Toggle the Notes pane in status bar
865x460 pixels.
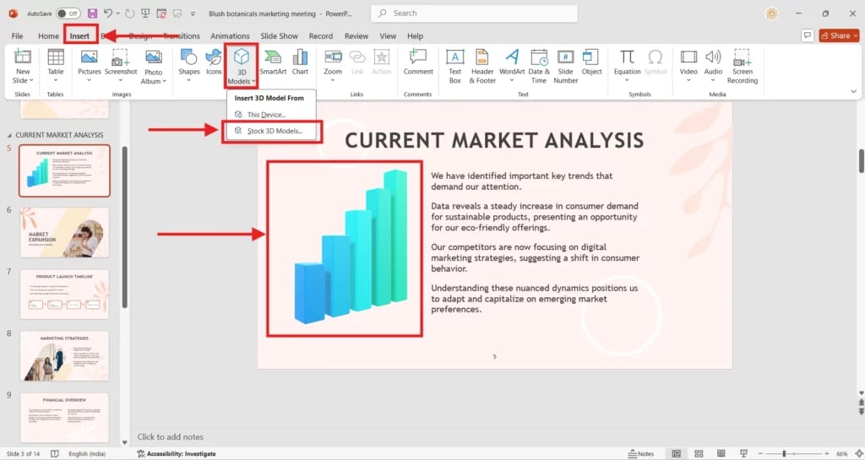[x=640, y=453]
